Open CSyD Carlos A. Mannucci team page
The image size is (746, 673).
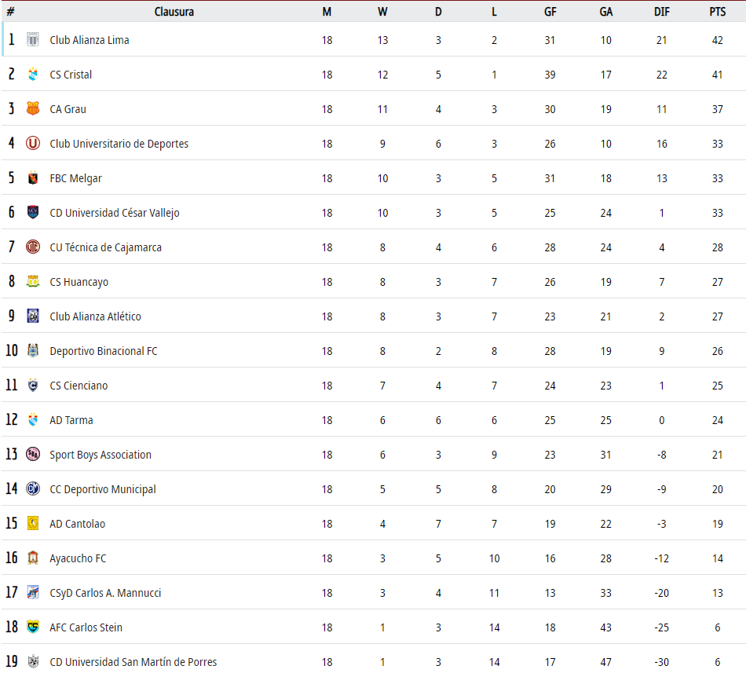click(105, 593)
